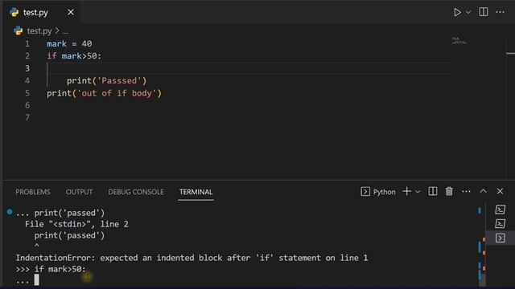Maximize the panel with up chevron

pos(483,191)
